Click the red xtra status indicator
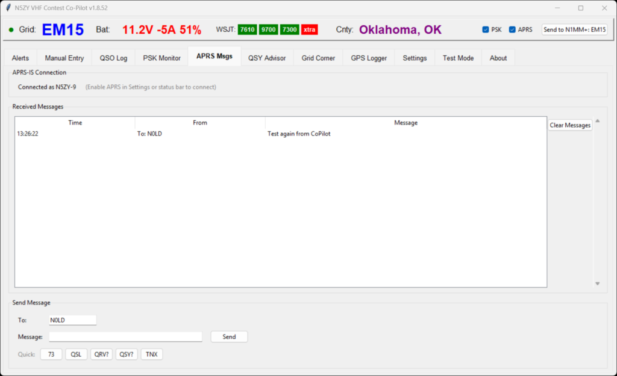Image resolution: width=617 pixels, height=376 pixels. tap(310, 29)
